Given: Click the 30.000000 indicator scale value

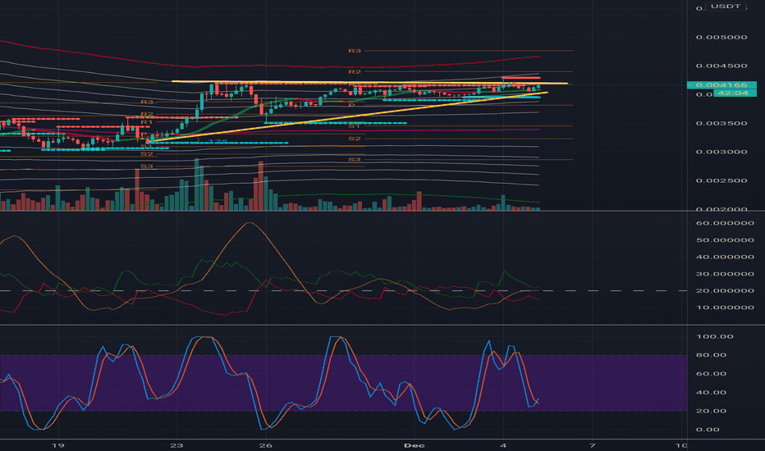Looking at the screenshot, I should (x=725, y=274).
